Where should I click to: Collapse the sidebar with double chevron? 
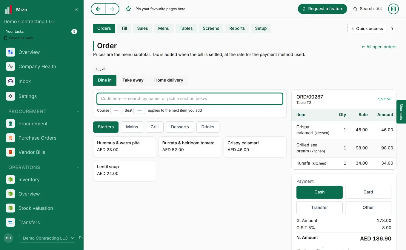pos(76,10)
